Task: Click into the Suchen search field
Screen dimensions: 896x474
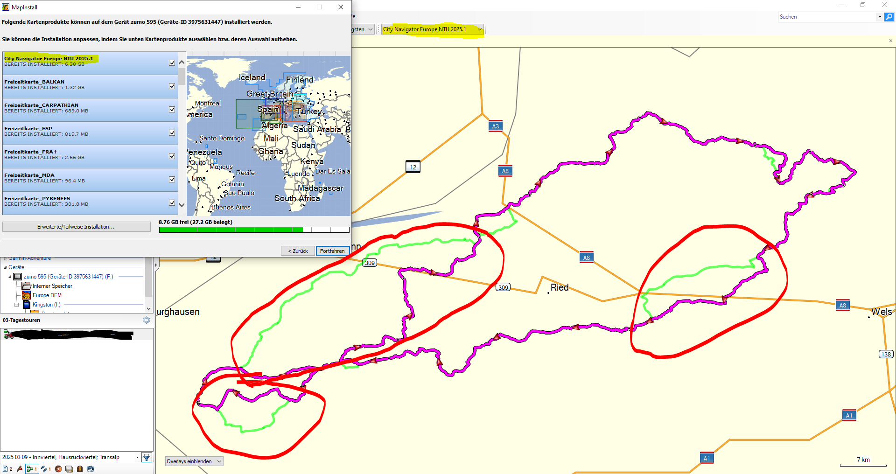Action: click(x=827, y=17)
